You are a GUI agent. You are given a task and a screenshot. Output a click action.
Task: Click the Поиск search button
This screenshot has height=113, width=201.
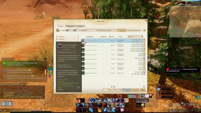click(122, 30)
